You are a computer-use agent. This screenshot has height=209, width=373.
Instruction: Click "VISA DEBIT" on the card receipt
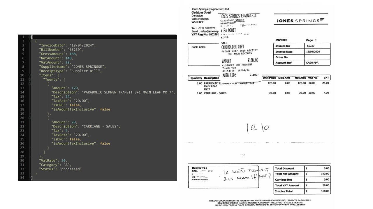pyautogui.click(x=228, y=30)
